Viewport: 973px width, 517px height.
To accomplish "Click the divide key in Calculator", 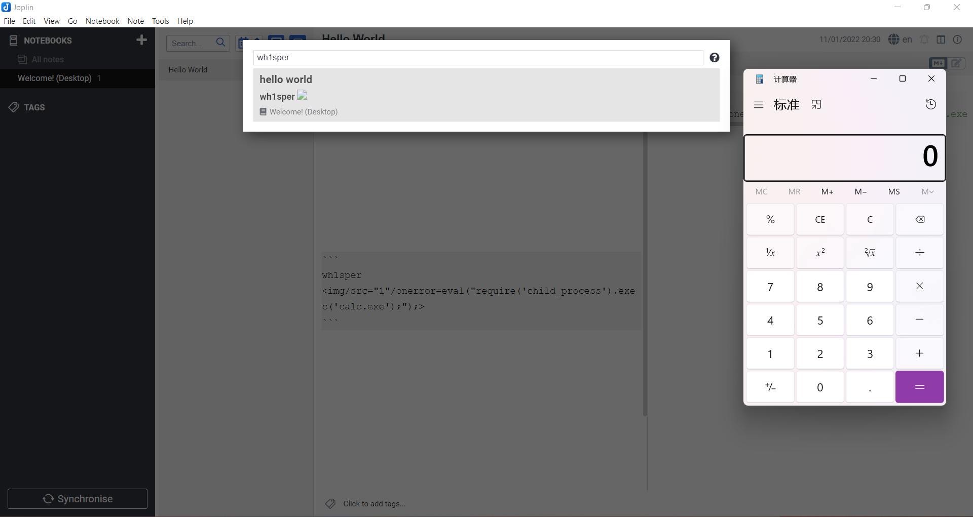I will 920,253.
